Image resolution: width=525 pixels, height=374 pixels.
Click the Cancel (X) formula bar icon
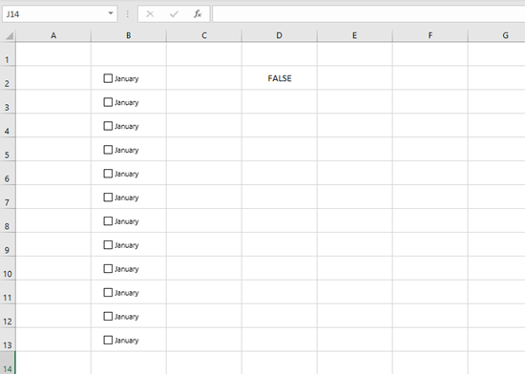point(150,14)
